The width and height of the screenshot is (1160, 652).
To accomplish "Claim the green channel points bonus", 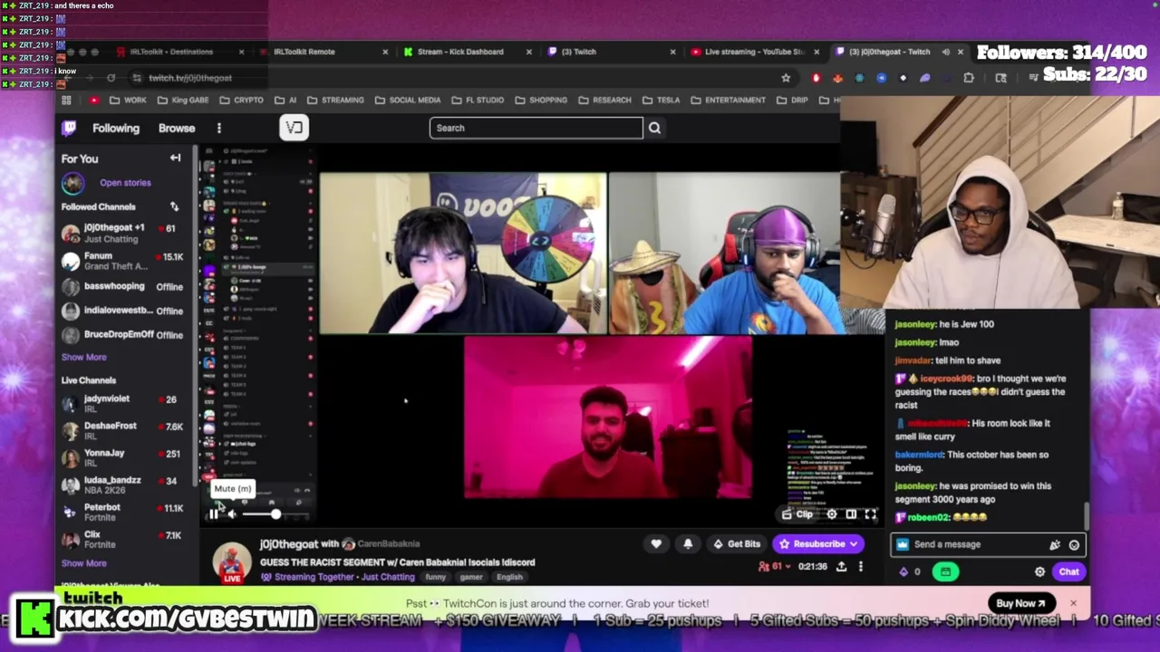I will (x=945, y=571).
